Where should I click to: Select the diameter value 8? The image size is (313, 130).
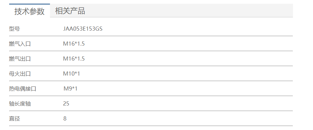[x=65, y=118]
